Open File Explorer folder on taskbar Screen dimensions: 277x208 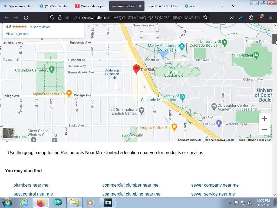(74, 203)
